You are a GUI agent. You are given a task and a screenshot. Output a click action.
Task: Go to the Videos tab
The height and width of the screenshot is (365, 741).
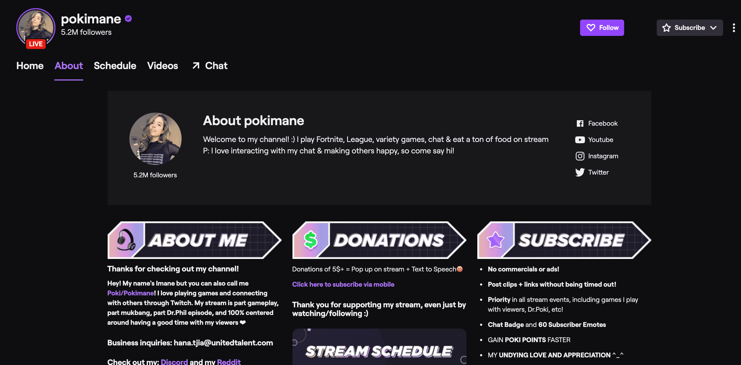[163, 66]
